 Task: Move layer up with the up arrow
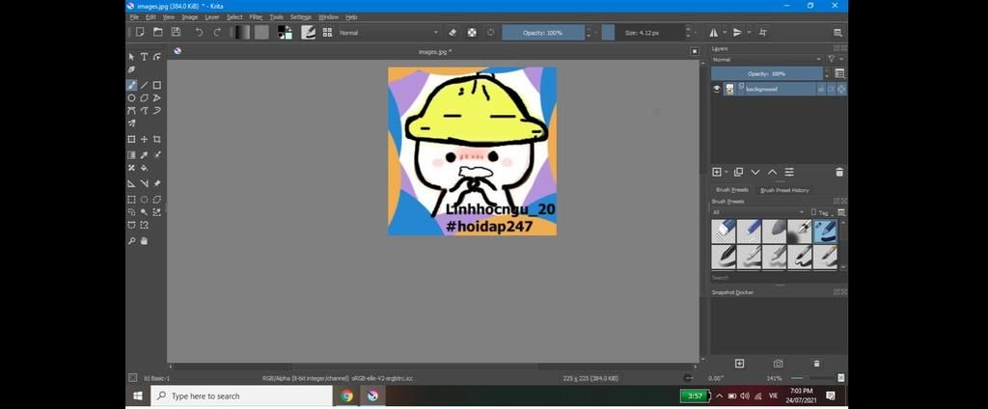772,172
